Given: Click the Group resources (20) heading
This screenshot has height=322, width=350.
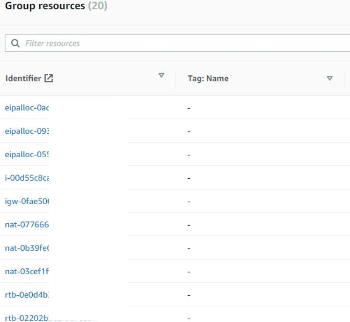Looking at the screenshot, I should click(x=56, y=6).
